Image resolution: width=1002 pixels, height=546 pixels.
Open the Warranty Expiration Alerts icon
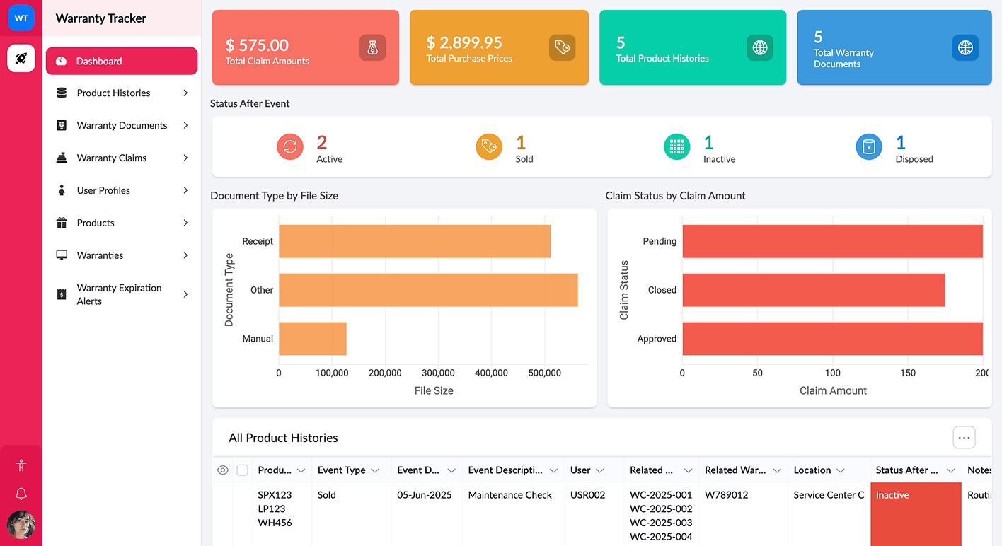click(62, 294)
